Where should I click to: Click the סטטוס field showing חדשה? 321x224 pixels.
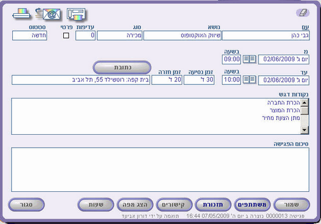click(x=30, y=36)
